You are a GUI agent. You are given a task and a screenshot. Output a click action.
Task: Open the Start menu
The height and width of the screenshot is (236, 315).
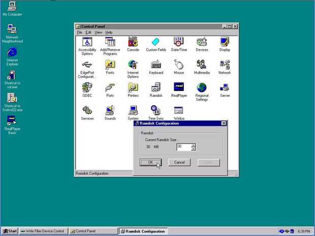(x=10, y=231)
